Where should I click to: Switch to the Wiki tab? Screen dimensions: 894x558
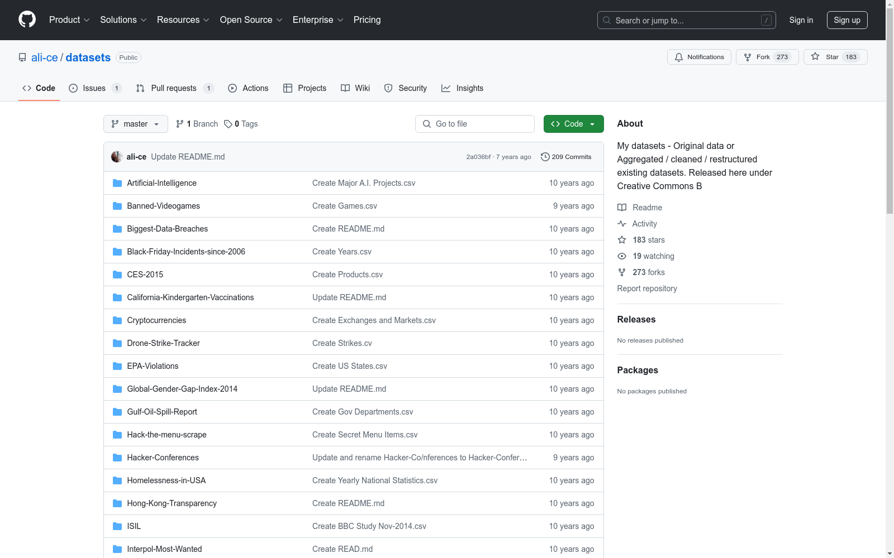pos(355,88)
